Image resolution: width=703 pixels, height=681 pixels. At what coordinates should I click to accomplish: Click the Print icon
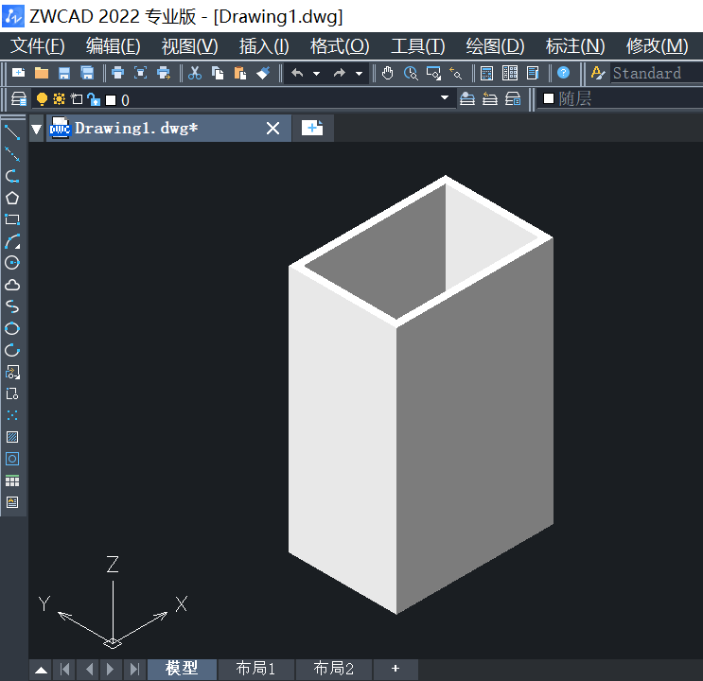(x=117, y=73)
